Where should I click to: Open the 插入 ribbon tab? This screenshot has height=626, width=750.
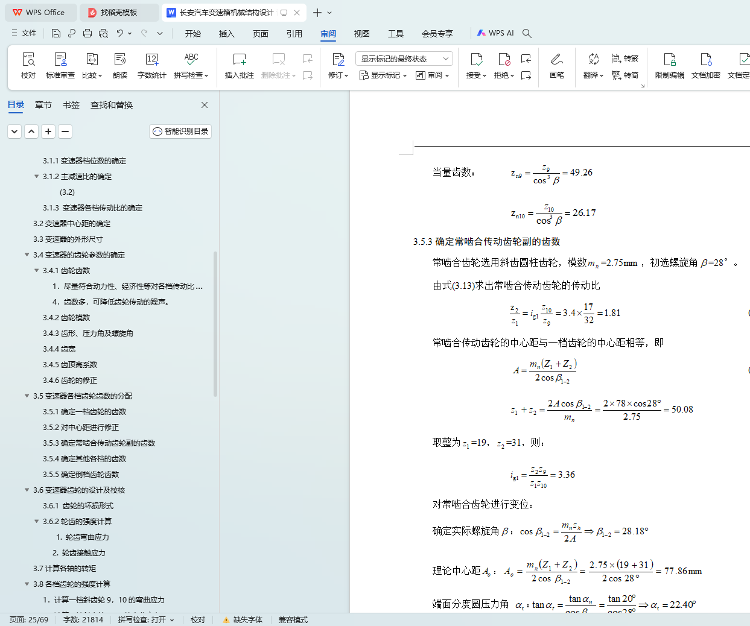(x=227, y=34)
